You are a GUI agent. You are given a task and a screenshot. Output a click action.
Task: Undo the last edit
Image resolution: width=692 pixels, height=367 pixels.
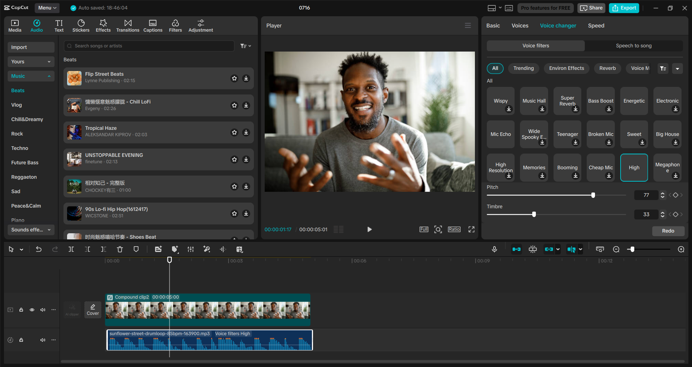(39, 249)
